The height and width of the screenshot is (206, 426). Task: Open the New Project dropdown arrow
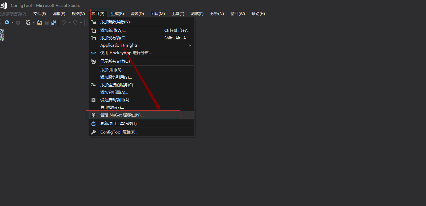(x=33, y=23)
